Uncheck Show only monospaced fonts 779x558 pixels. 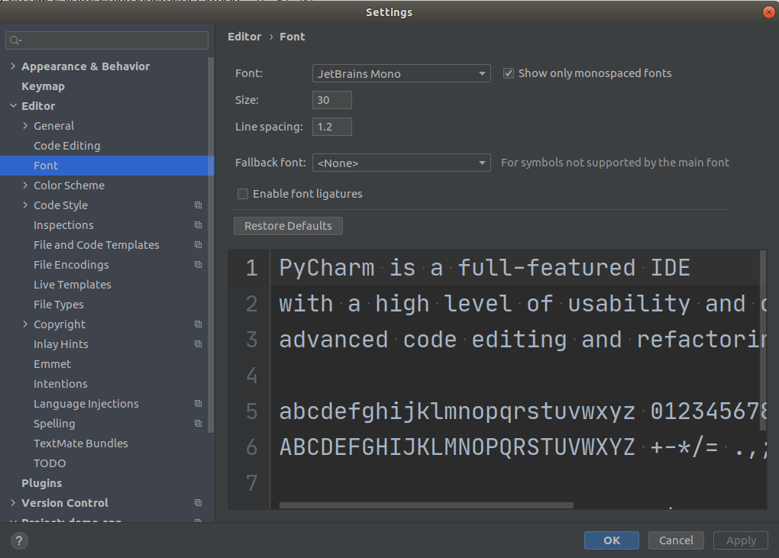coord(509,73)
